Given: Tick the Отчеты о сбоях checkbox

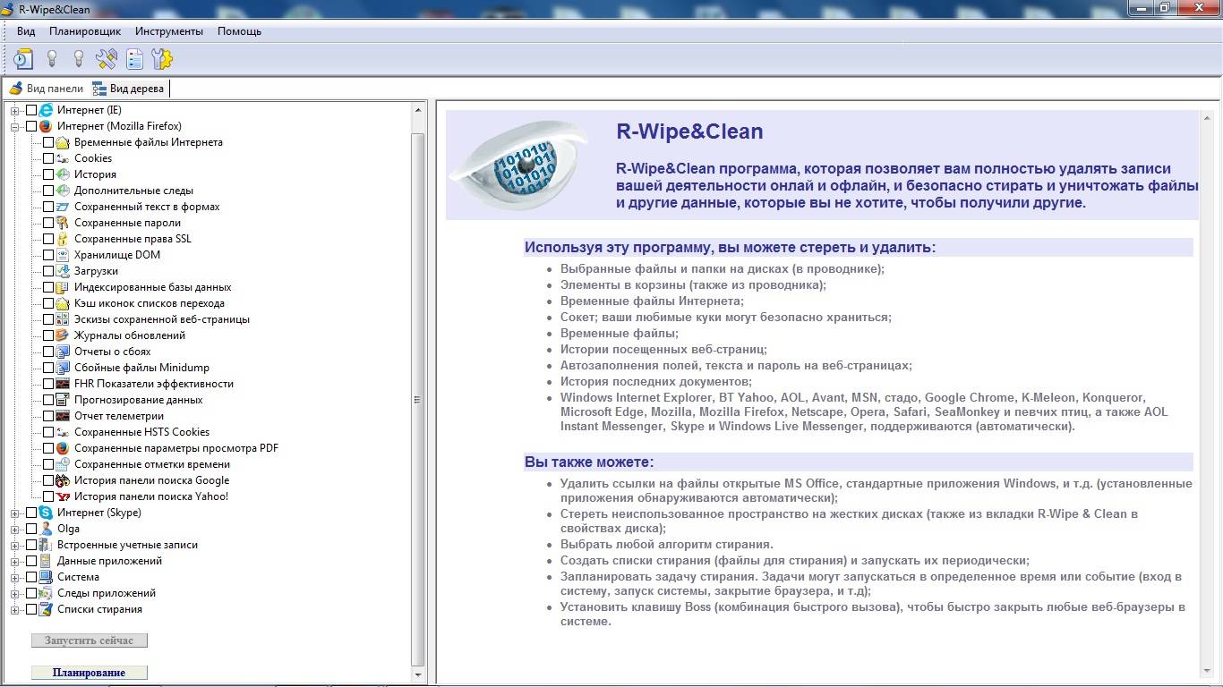Looking at the screenshot, I should [x=48, y=352].
